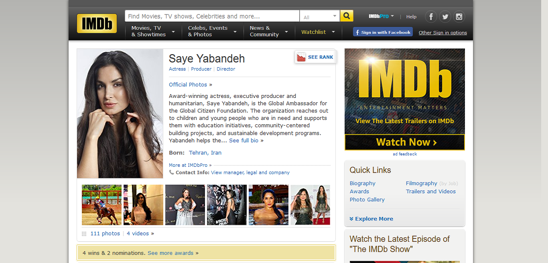The width and height of the screenshot is (548, 263).
Task: Open the Celebs, Events & Photos menu
Action: tap(212, 31)
